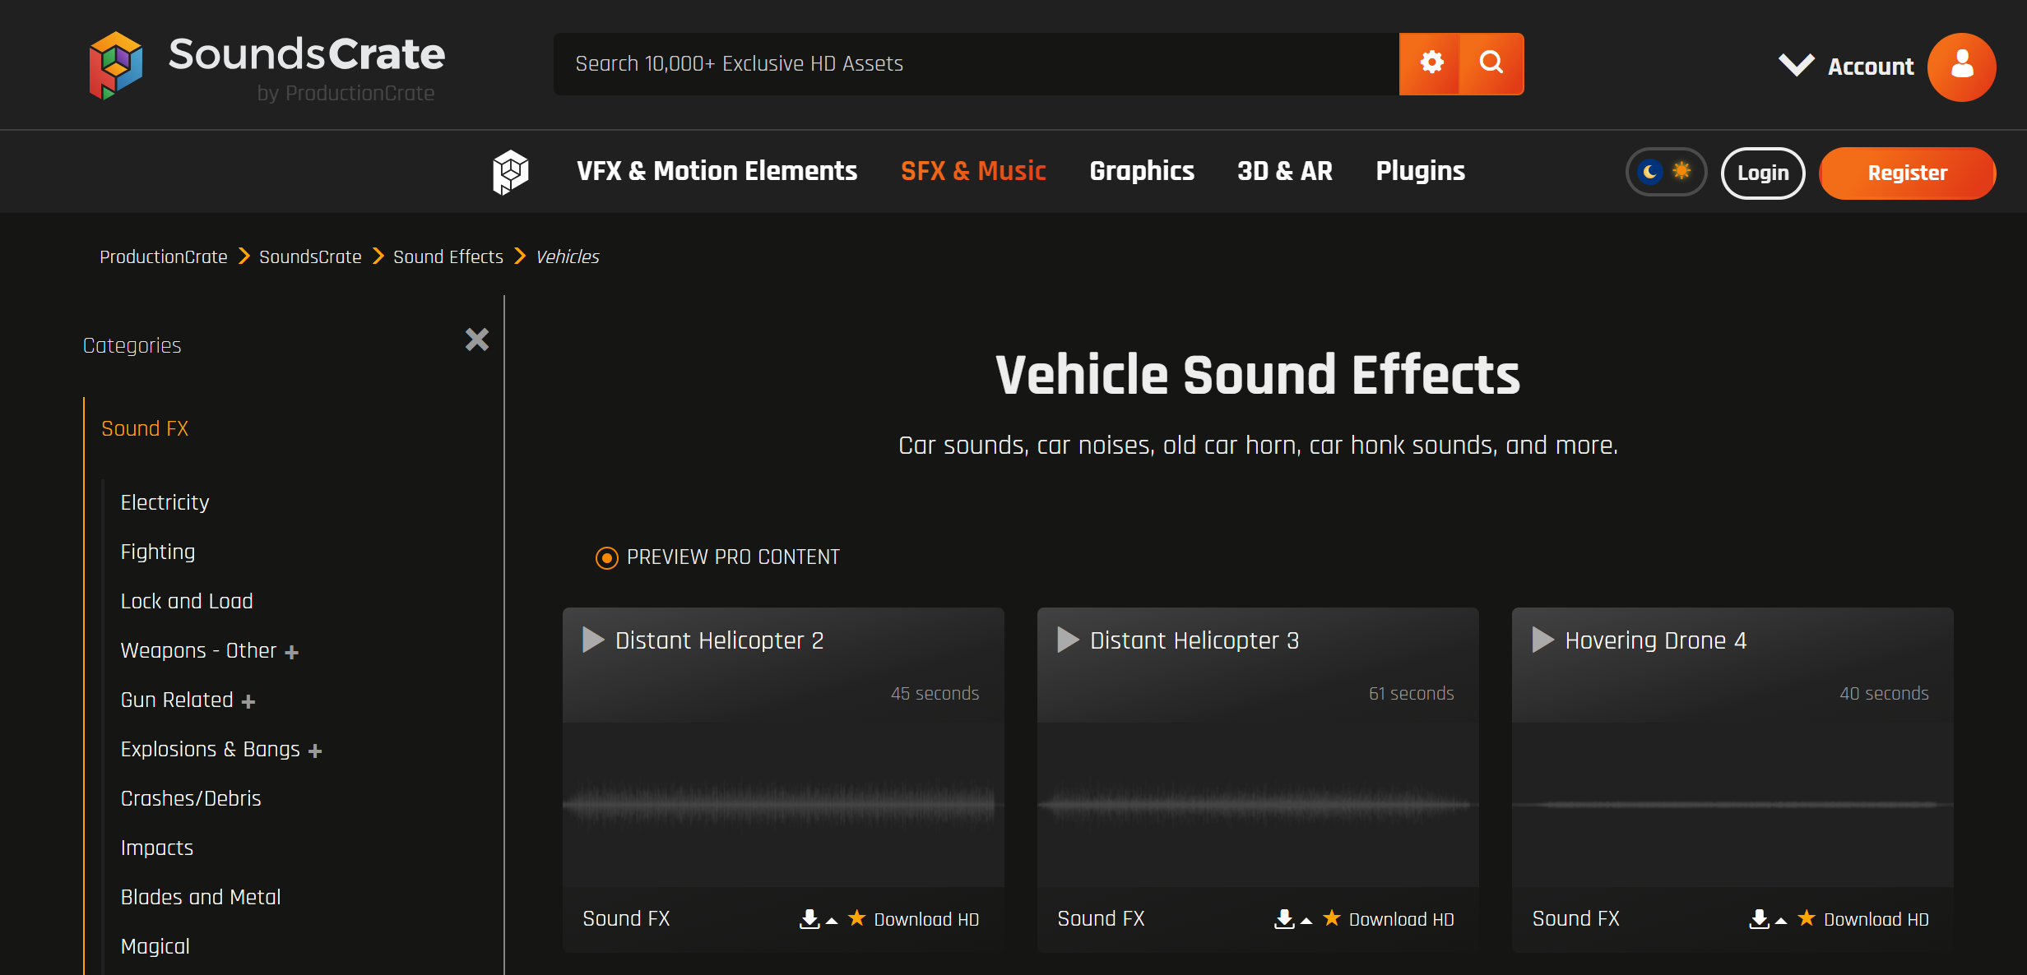This screenshot has width=2027, height=975.
Task: Open SFX & Music menu
Action: point(973,171)
